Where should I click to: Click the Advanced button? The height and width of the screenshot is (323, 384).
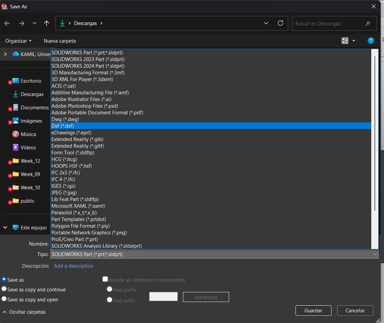pos(206,297)
